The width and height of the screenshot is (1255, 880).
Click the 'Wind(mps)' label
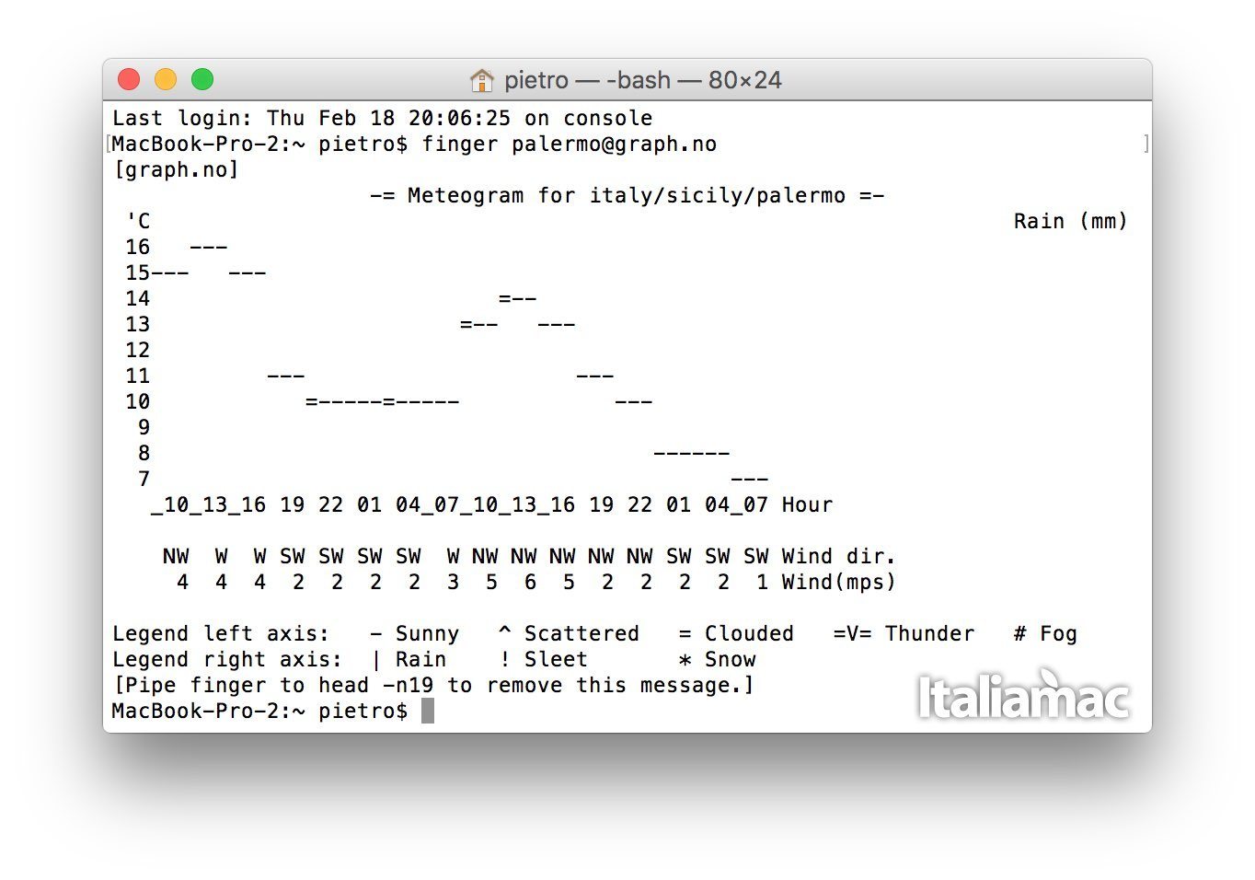[838, 583]
